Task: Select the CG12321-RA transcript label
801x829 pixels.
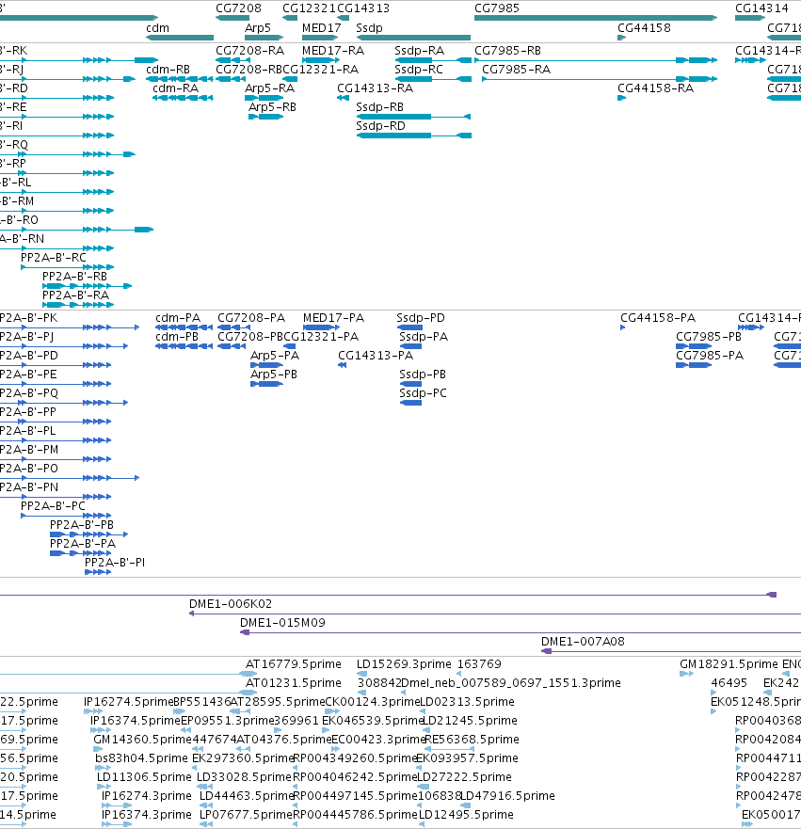Action: tap(320, 70)
